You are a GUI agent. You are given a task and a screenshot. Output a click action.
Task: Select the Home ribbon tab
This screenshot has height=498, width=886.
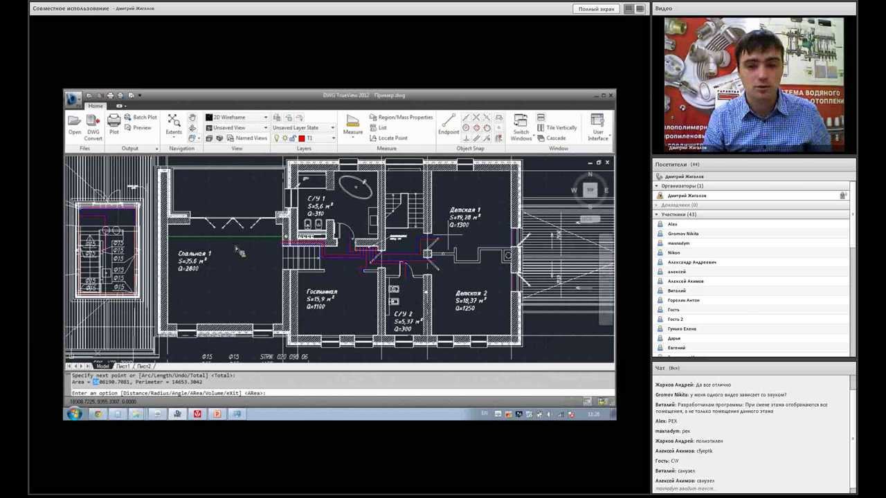96,106
